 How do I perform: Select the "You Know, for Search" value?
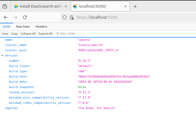[x=97, y=108]
